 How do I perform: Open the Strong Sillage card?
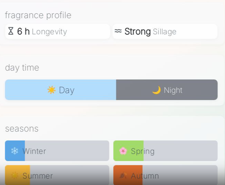click(165, 32)
